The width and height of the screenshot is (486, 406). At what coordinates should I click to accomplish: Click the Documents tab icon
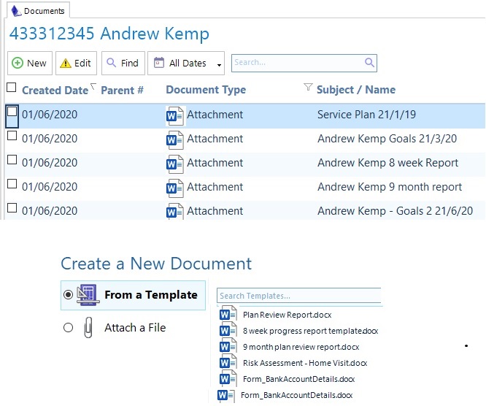click(x=16, y=11)
